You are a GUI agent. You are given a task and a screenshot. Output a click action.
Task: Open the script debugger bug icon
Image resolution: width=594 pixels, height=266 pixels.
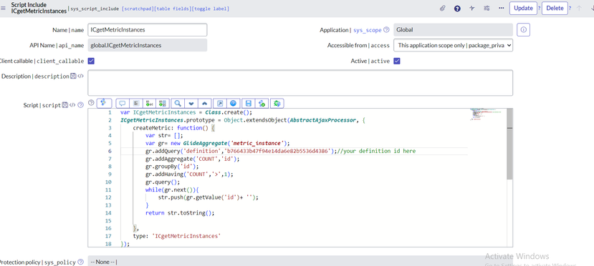[x=277, y=103]
